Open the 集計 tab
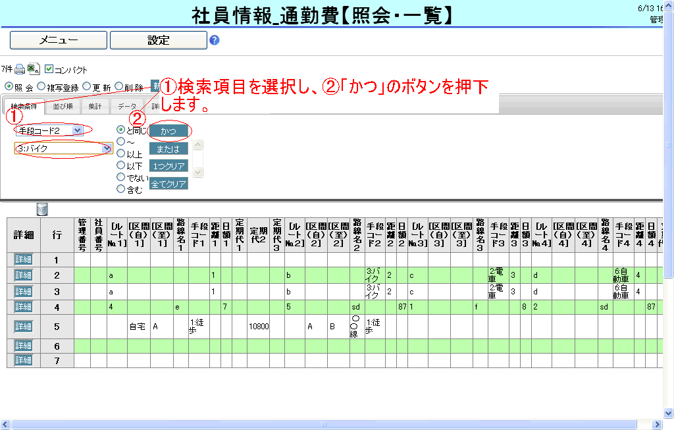The image size is (674, 430). (x=94, y=106)
